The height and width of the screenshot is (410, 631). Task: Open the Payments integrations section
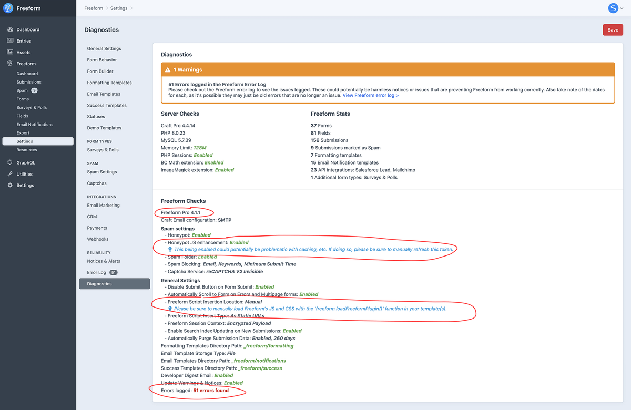[97, 228]
